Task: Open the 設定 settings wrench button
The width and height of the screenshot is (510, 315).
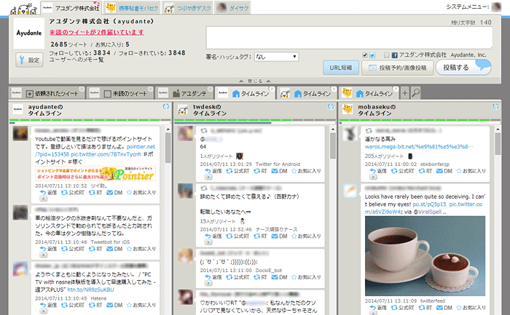Action: 29,60
